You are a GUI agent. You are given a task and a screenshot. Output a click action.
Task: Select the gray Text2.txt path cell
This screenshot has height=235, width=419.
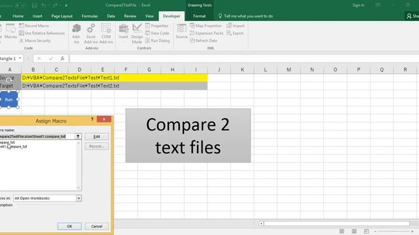point(114,86)
